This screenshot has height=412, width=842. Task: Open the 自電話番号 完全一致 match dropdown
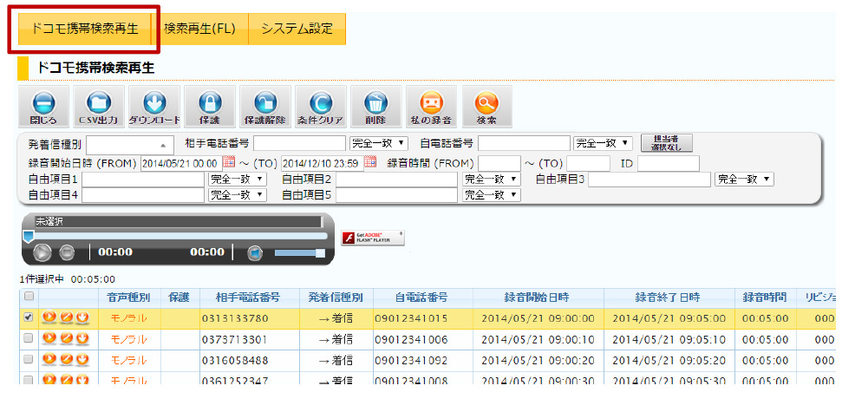click(603, 143)
